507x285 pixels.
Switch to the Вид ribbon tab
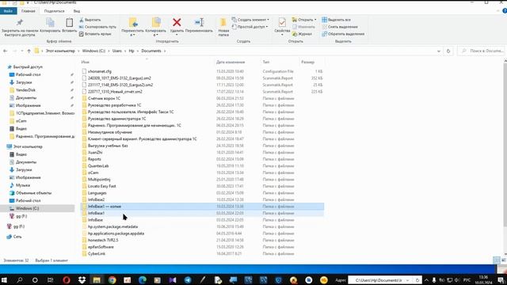tap(77, 11)
